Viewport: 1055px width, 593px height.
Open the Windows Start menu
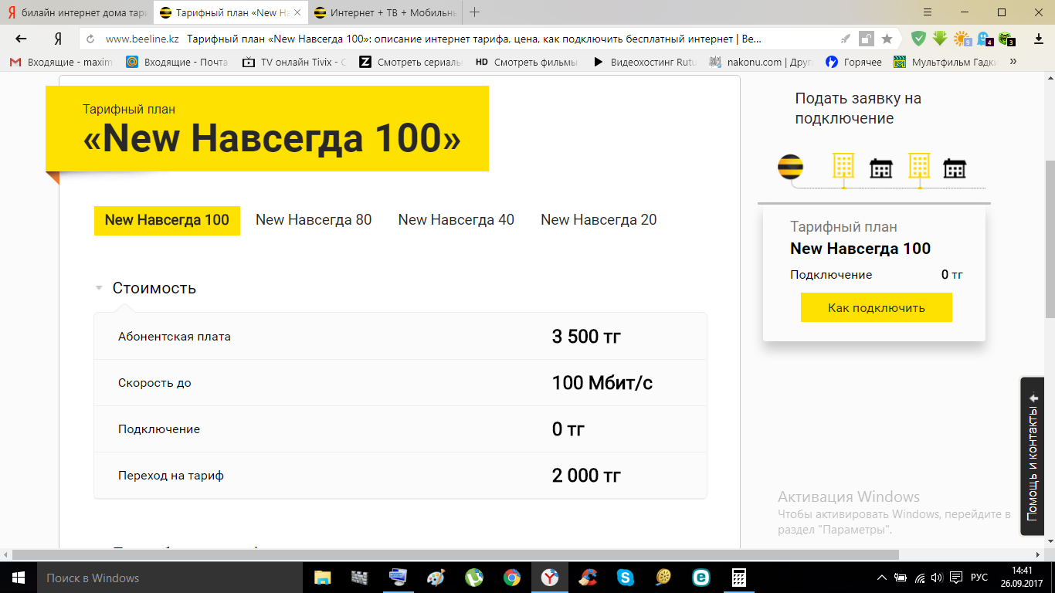click(x=17, y=578)
